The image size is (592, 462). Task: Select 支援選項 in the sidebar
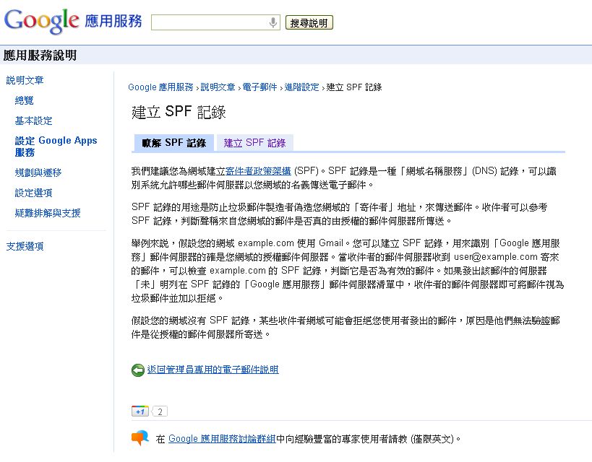click(25, 246)
